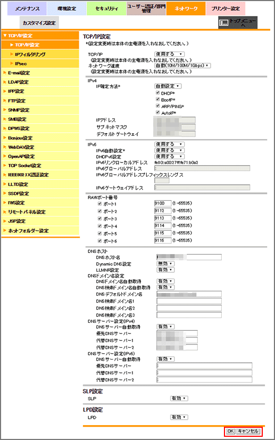Open the LPD dropdown
The width and height of the screenshot is (275, 440).
click(x=179, y=417)
